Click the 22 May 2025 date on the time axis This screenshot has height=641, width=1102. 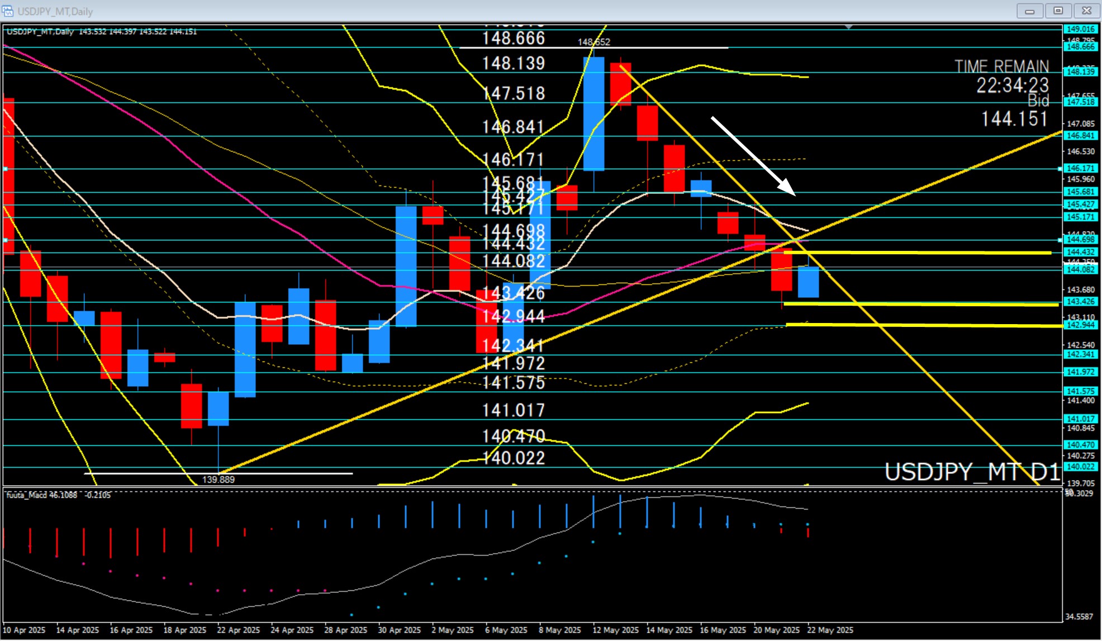[x=830, y=630]
